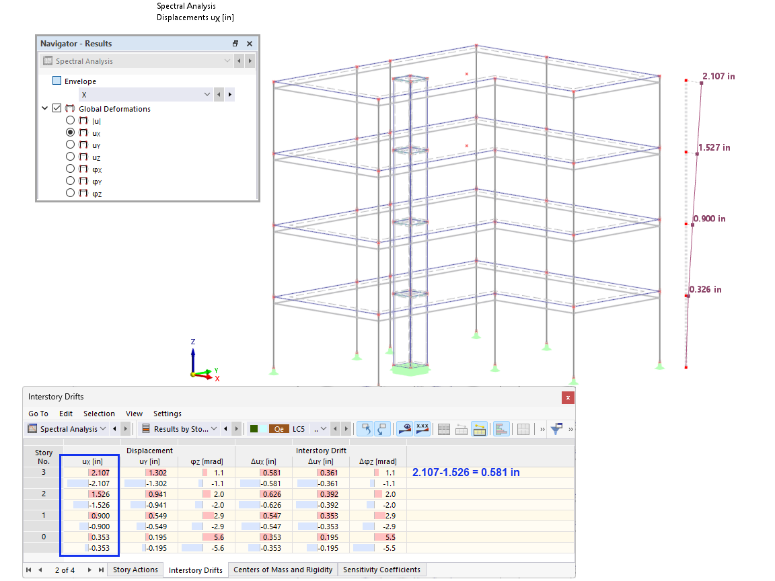
Task: Select the x.xx decimal places formatting icon
Action: click(422, 428)
